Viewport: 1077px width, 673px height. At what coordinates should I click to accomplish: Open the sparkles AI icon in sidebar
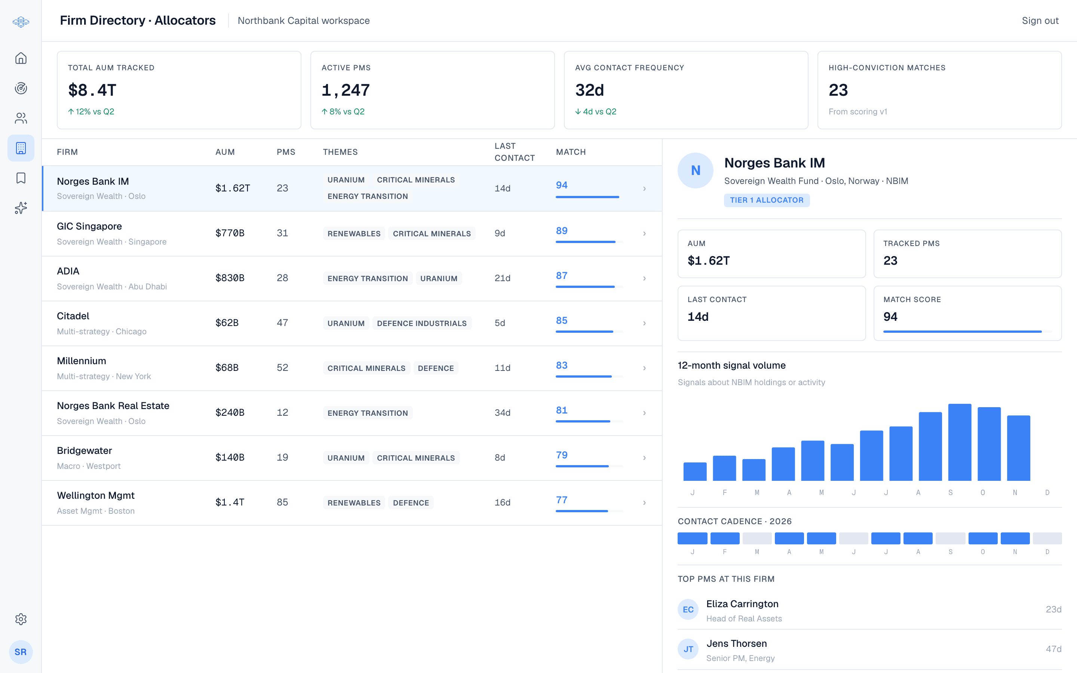pyautogui.click(x=21, y=208)
